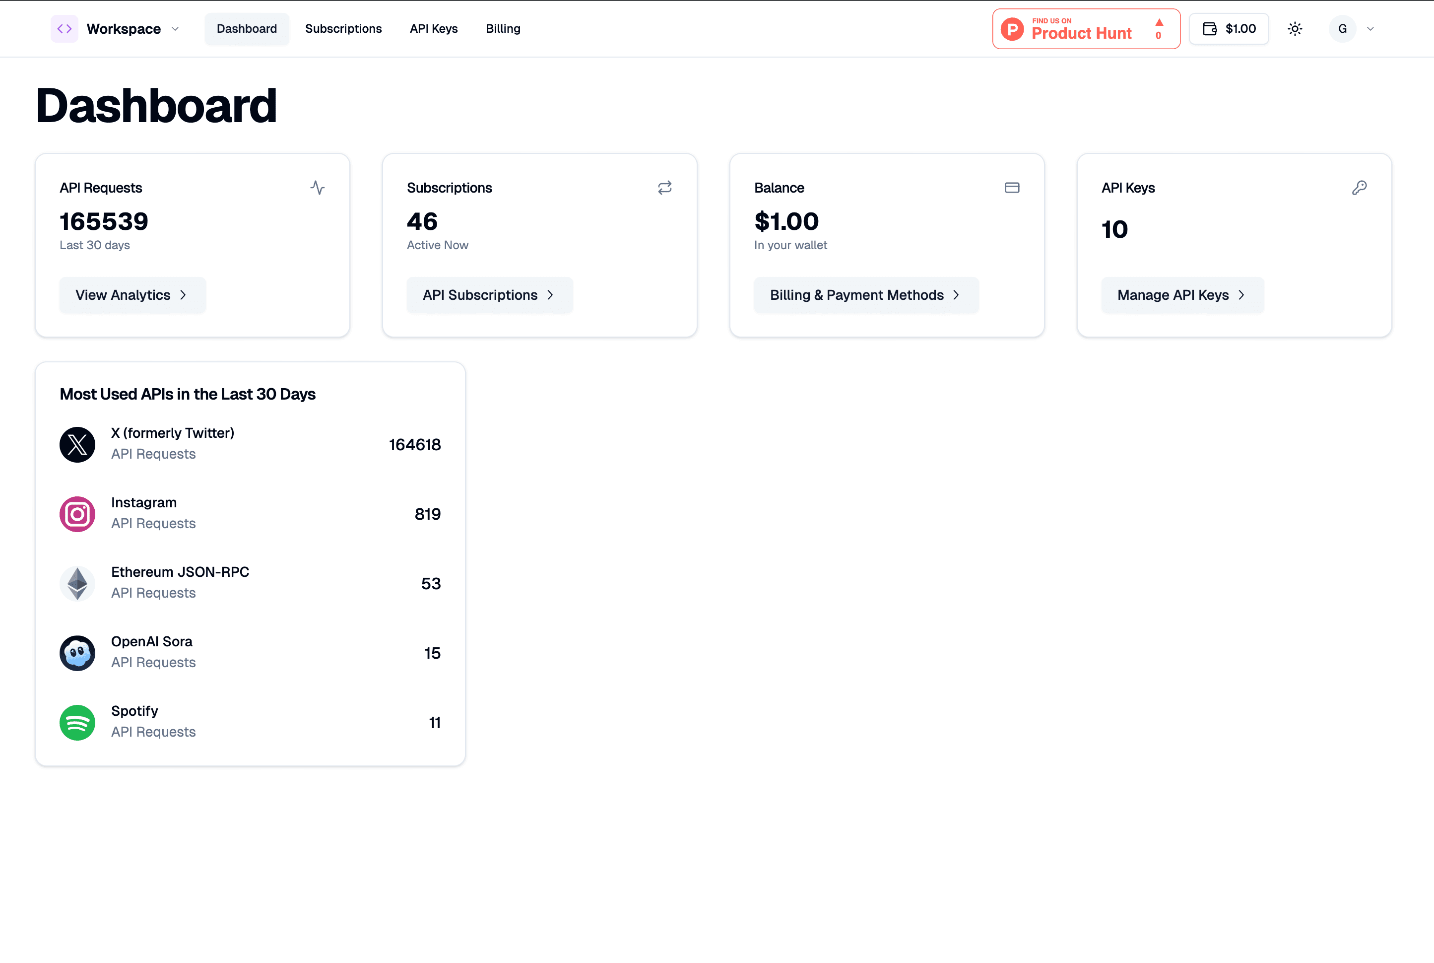The image size is (1434, 963).
Task: Select the Instagram API icon
Action: pos(77,514)
